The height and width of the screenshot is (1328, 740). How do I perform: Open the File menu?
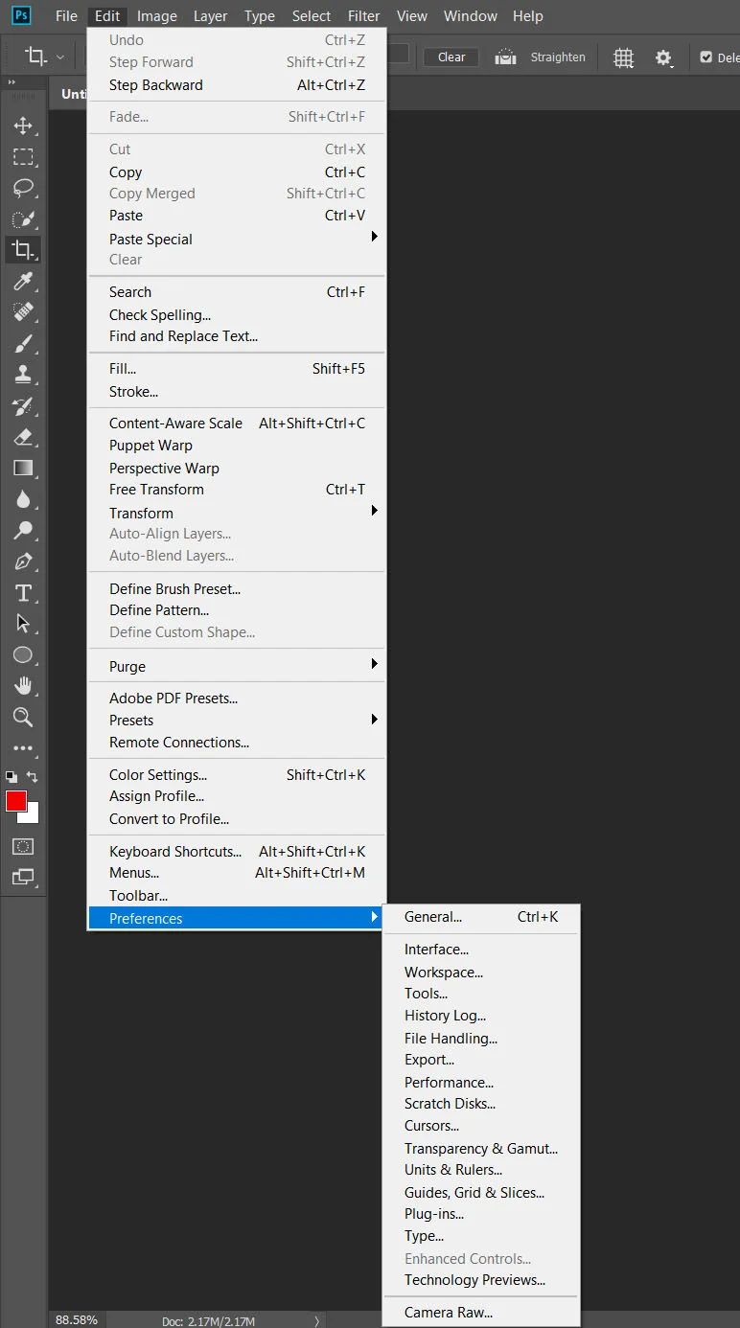[x=66, y=15]
